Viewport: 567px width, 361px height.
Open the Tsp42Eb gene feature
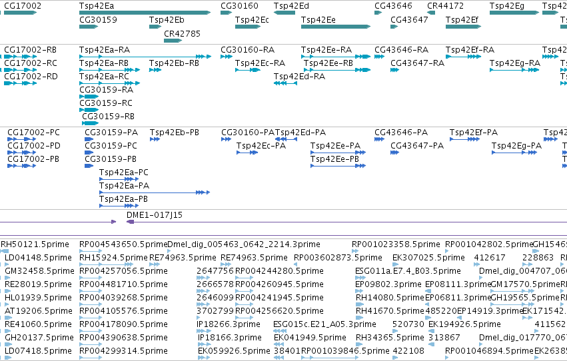[x=155, y=27]
